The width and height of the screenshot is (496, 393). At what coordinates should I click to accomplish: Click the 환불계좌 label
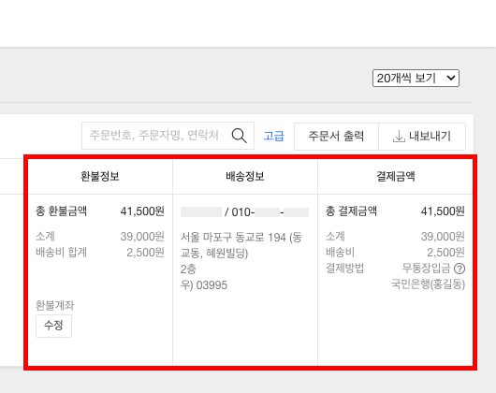pos(54,305)
